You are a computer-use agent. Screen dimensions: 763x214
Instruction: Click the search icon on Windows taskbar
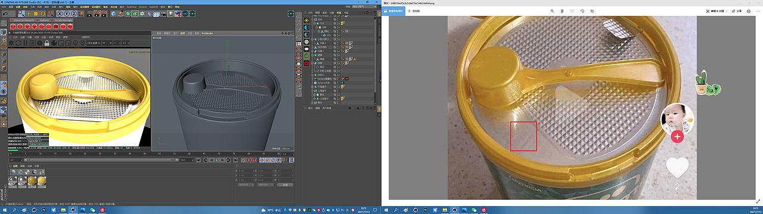coord(14,210)
